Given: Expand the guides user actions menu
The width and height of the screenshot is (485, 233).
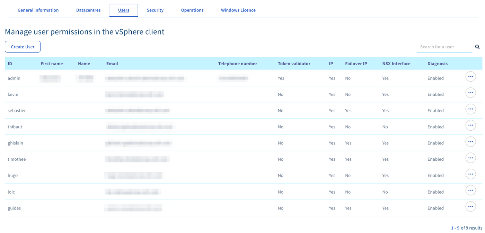Looking at the screenshot, I should pyautogui.click(x=470, y=207).
